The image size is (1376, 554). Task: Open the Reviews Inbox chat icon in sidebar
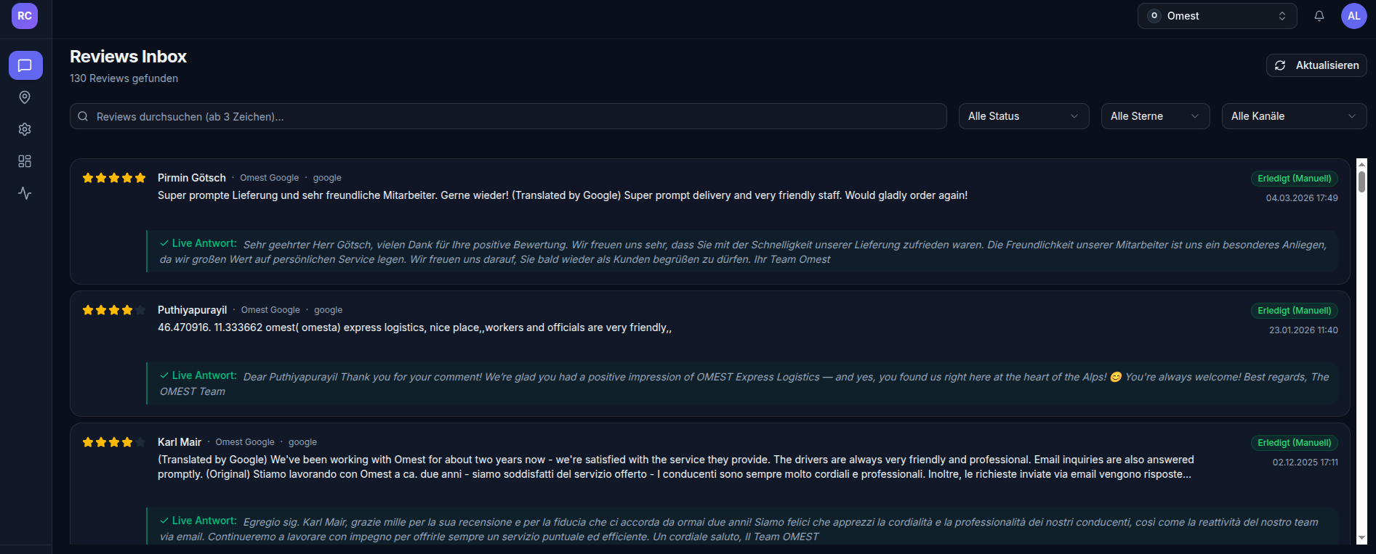tap(25, 65)
